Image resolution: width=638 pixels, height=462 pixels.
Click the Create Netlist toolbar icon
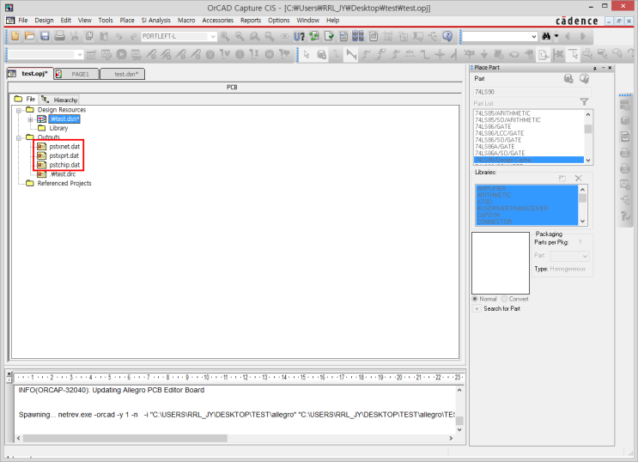click(343, 37)
